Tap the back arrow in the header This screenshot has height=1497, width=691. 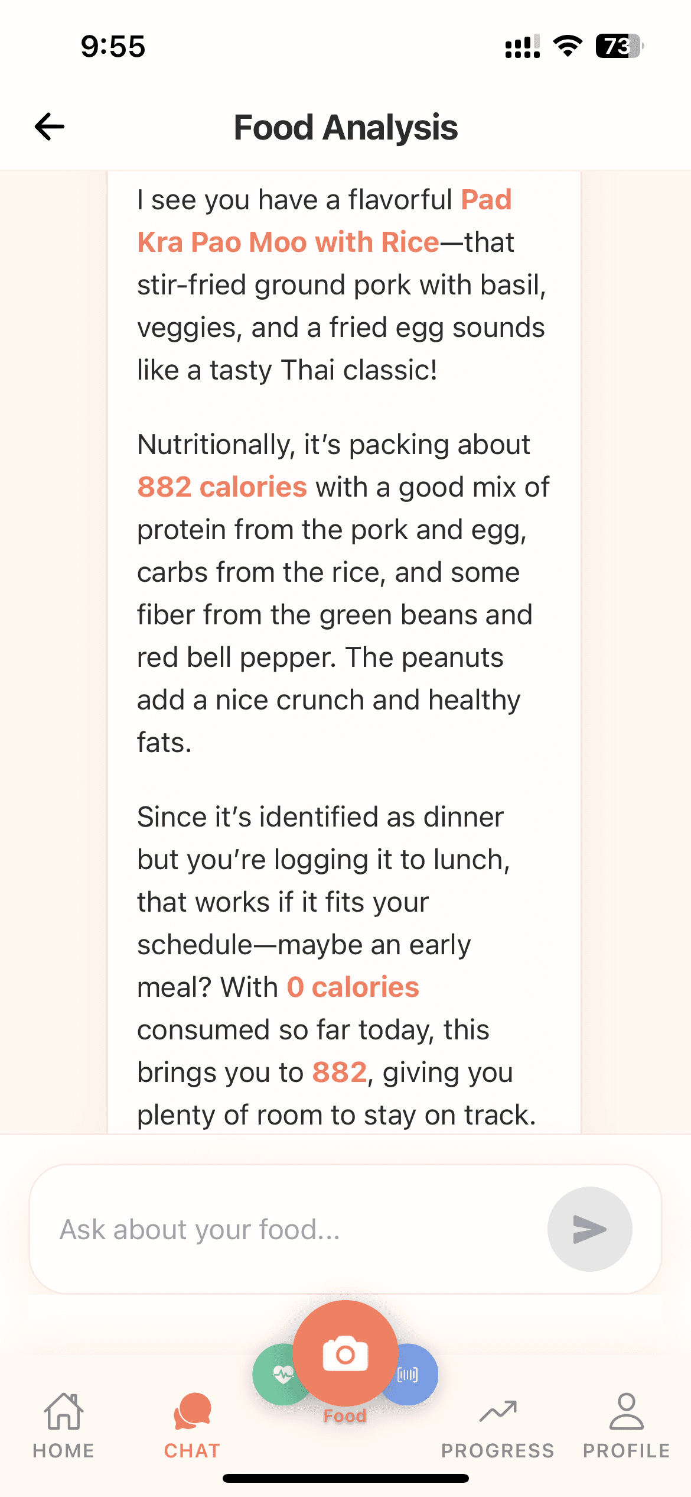click(50, 127)
